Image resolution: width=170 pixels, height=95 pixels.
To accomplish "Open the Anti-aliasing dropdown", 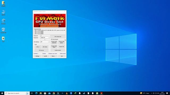I will pyautogui.click(x=45, y=42).
